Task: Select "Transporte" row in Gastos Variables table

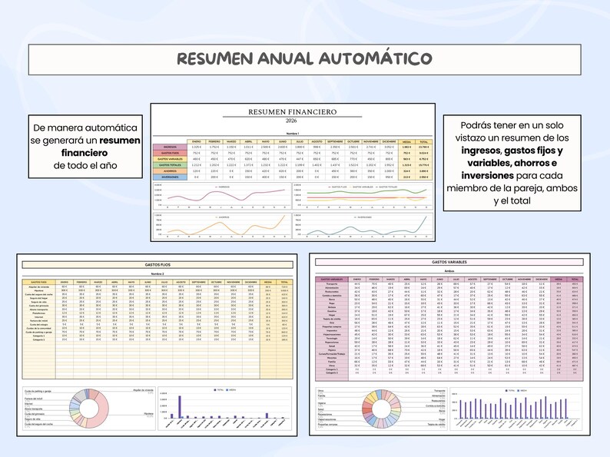Action: (449, 284)
